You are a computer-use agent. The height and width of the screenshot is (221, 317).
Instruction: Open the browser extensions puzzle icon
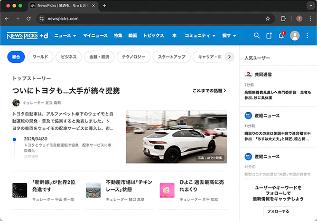(x=283, y=19)
